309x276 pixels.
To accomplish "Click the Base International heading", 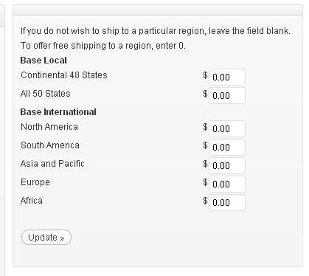I will coord(58,112).
